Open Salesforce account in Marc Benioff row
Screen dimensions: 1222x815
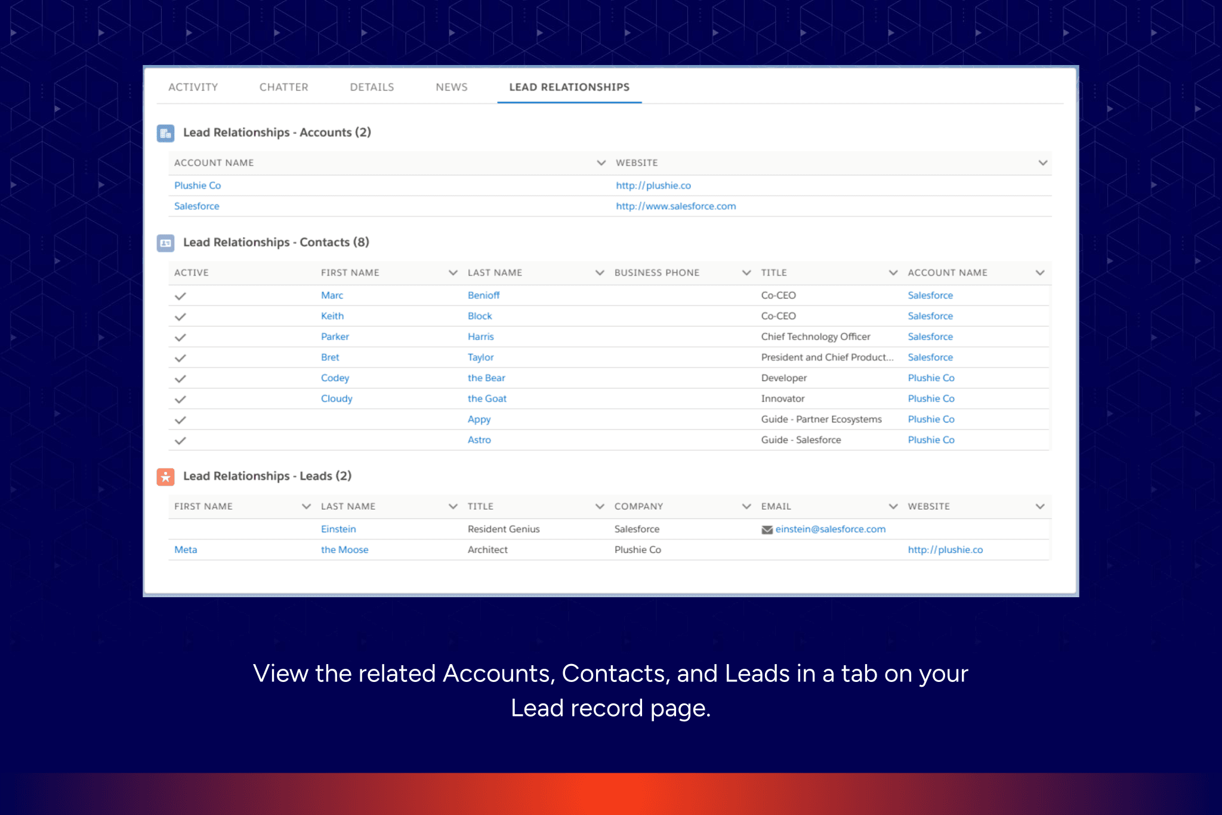930,295
